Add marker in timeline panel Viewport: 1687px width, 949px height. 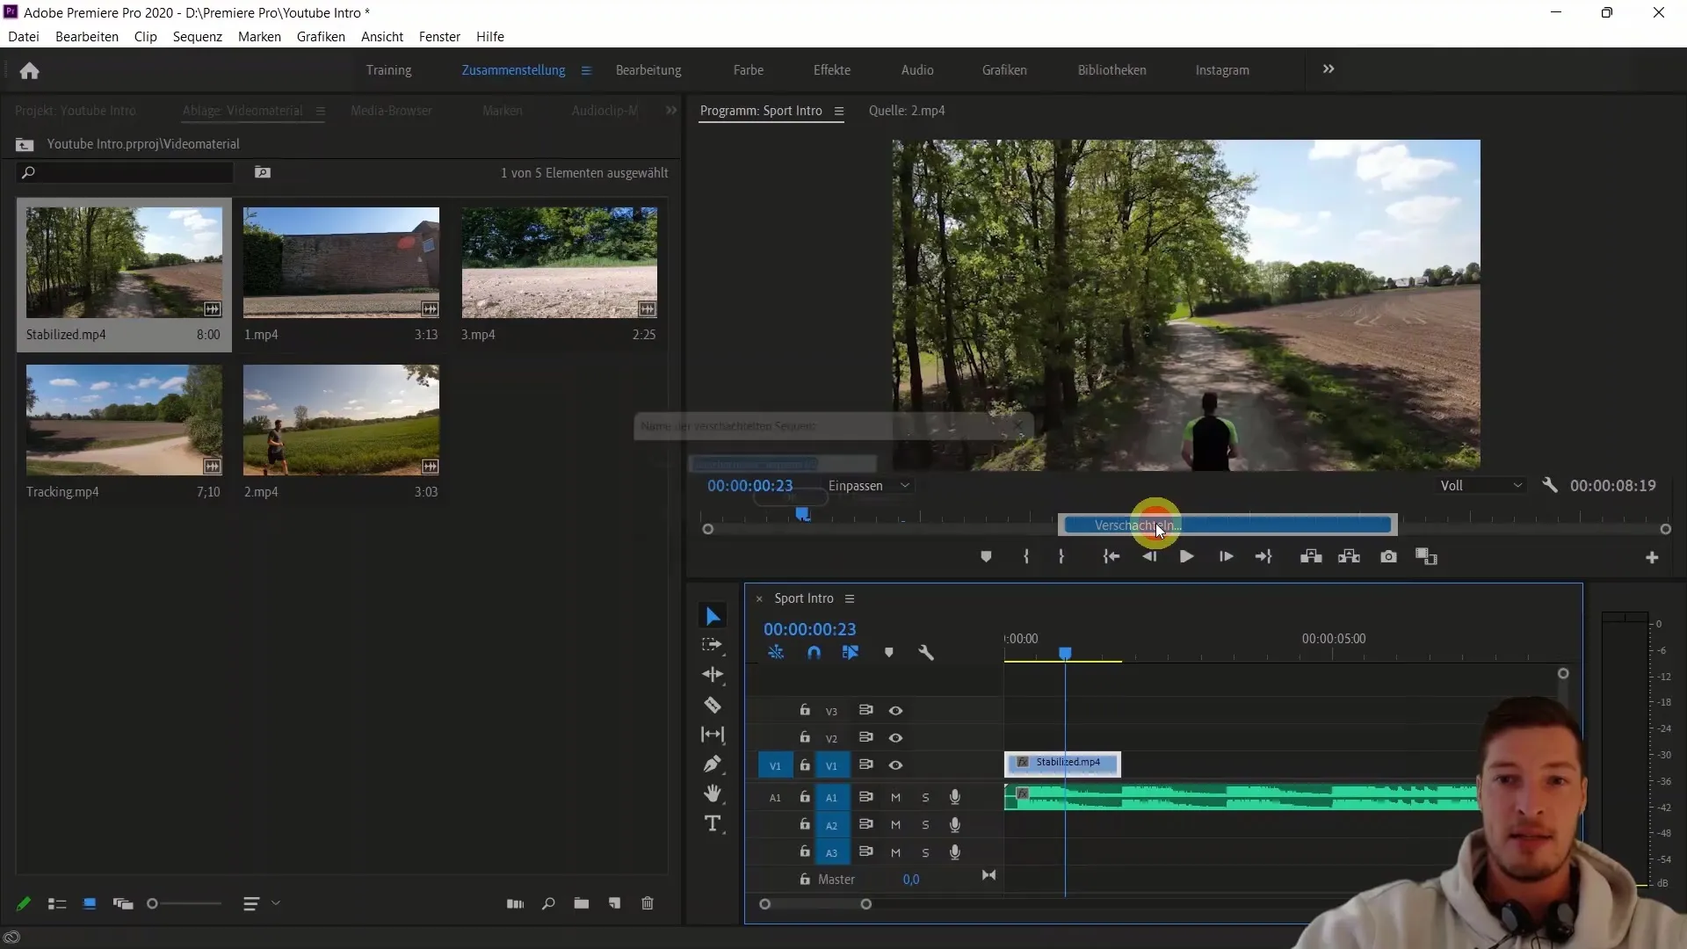pyautogui.click(x=888, y=653)
